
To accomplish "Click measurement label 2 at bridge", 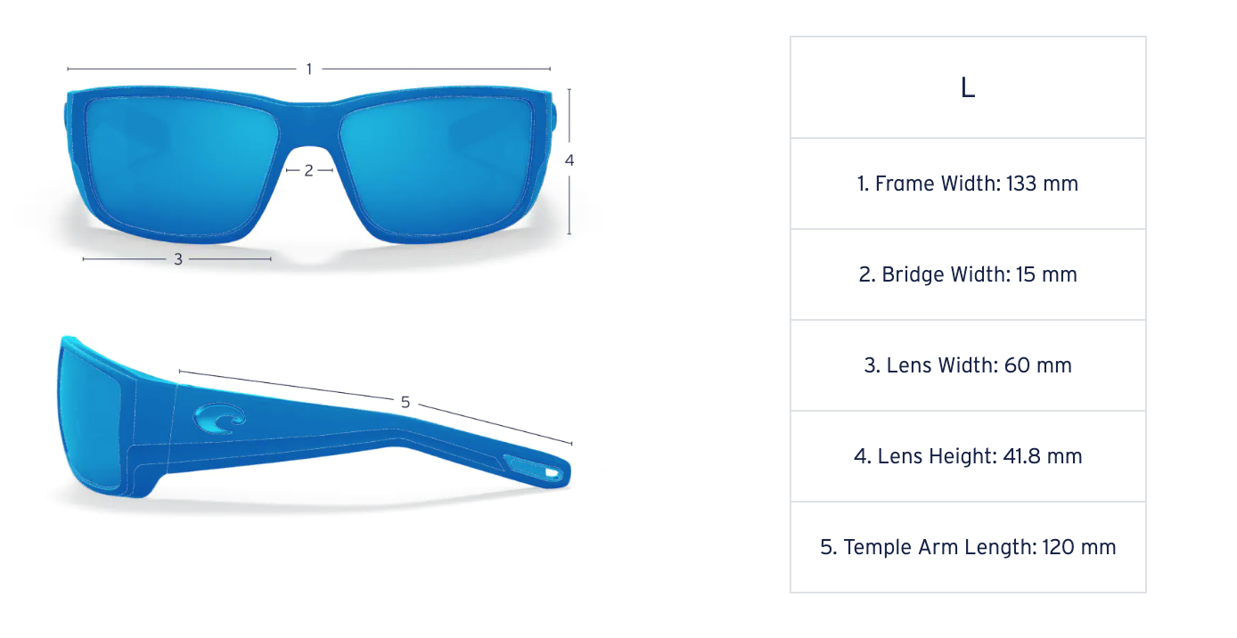I will point(308,170).
